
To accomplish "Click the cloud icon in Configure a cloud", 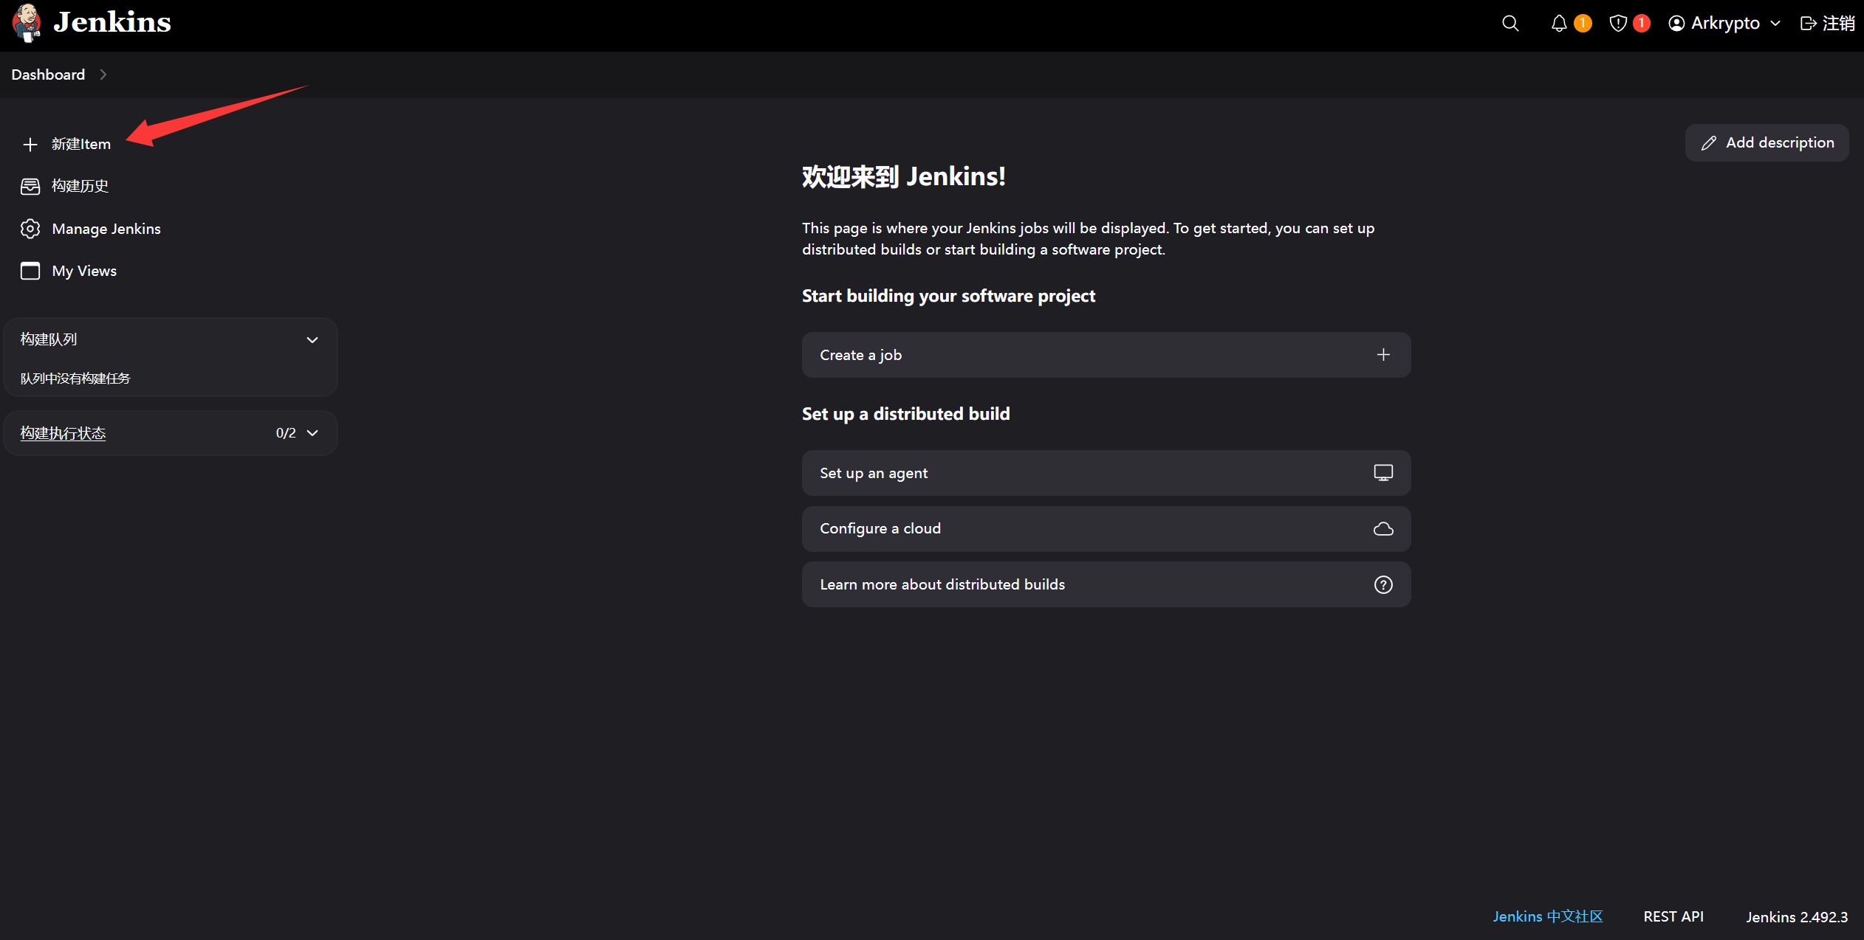I will tap(1382, 529).
